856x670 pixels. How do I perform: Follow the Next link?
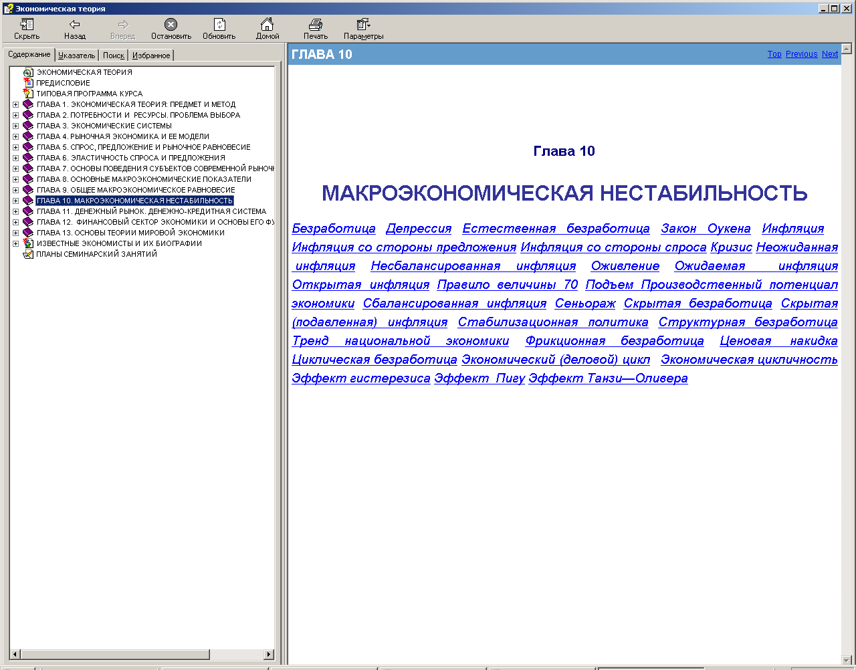(830, 54)
